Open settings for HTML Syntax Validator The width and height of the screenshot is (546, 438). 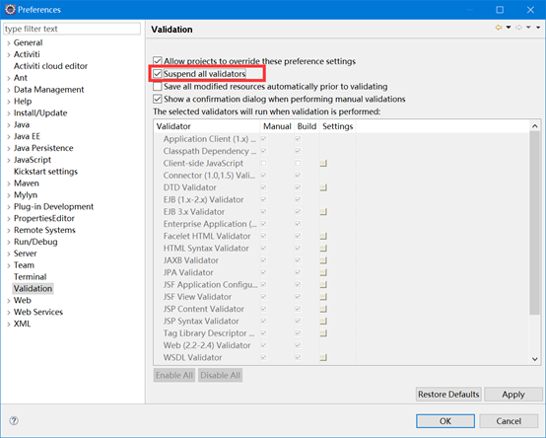323,249
